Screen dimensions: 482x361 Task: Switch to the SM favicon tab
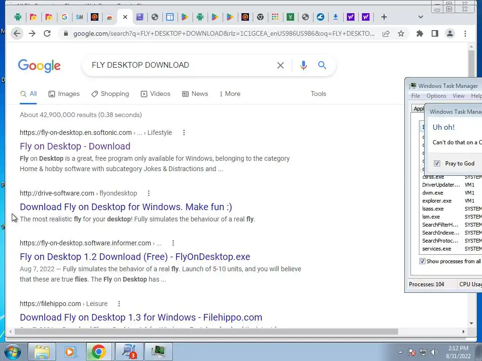click(79, 17)
